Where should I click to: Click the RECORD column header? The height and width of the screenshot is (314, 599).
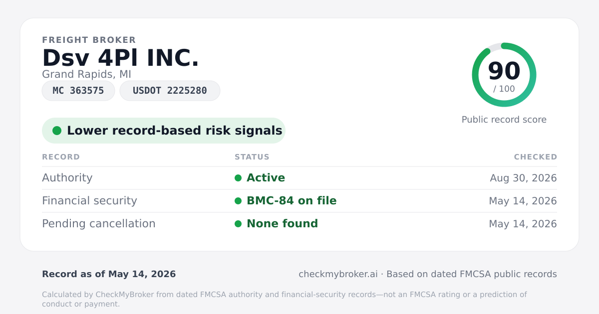point(61,157)
